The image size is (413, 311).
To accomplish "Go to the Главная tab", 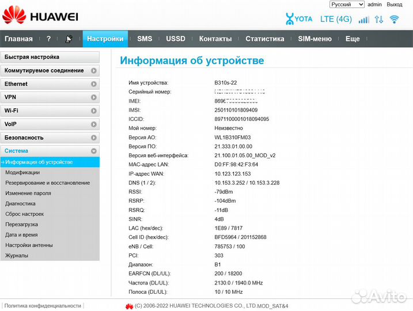I will pos(18,39).
